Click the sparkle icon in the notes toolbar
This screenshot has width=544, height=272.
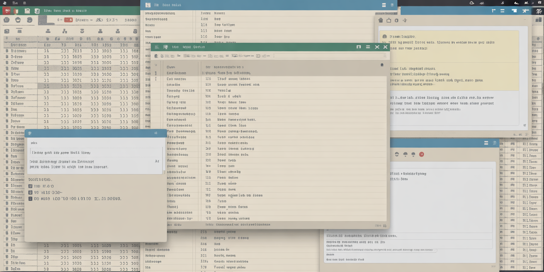coord(405,20)
